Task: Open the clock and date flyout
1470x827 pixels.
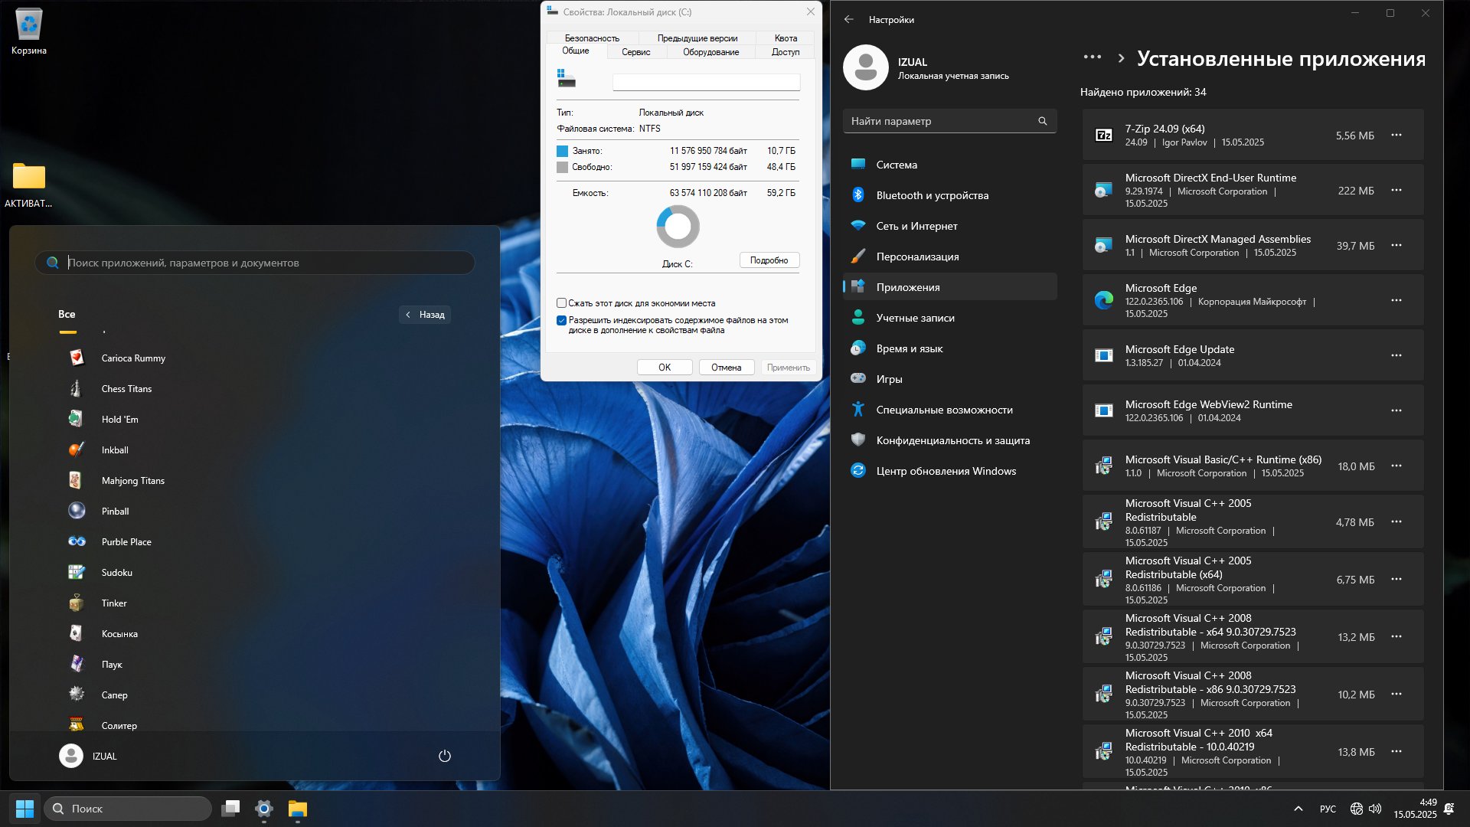Action: (x=1415, y=809)
